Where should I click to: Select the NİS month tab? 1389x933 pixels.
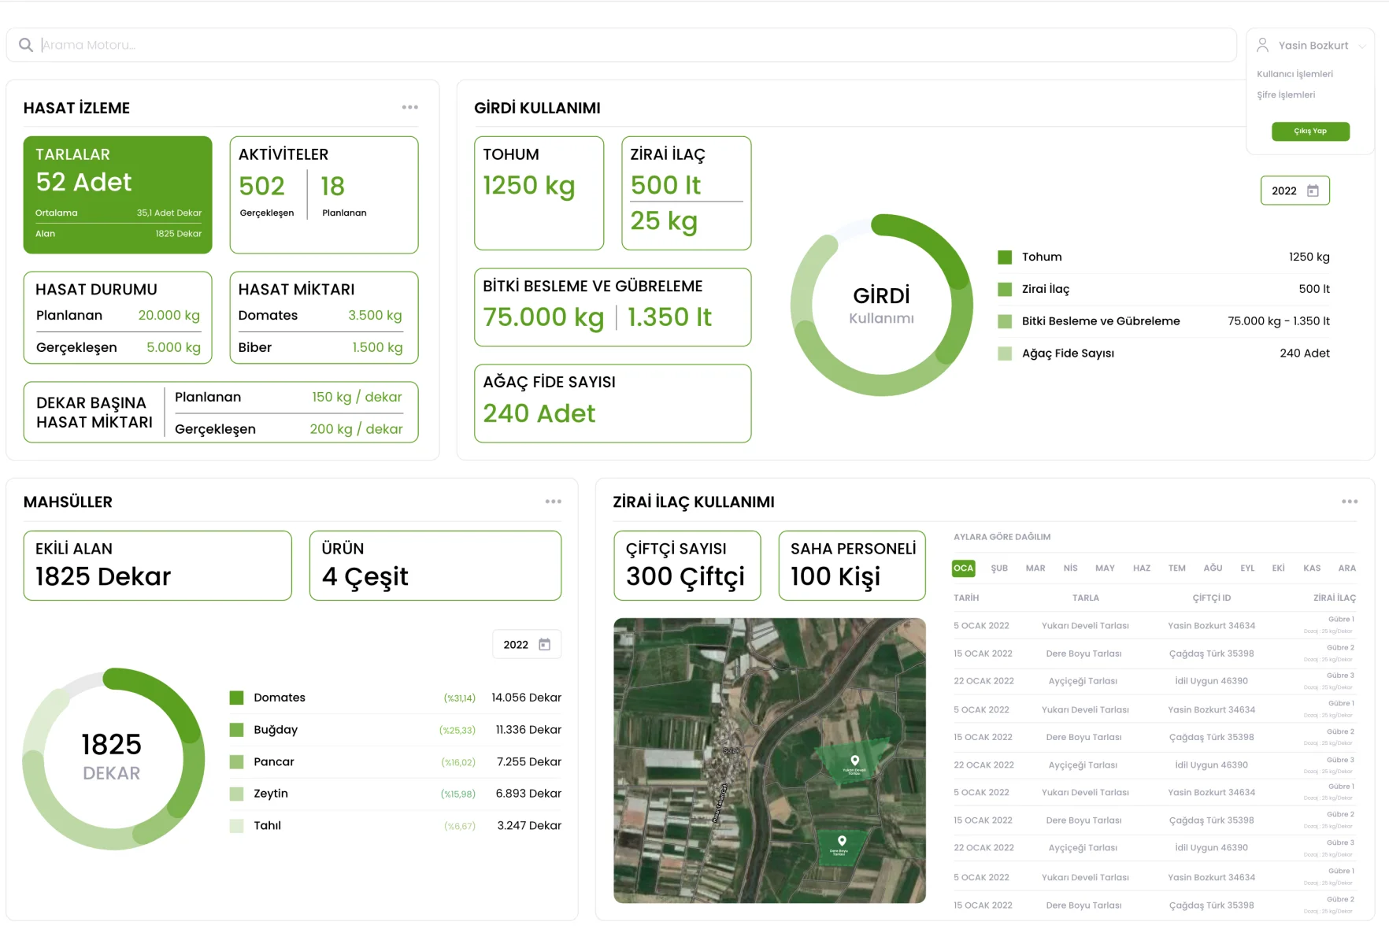click(1070, 568)
